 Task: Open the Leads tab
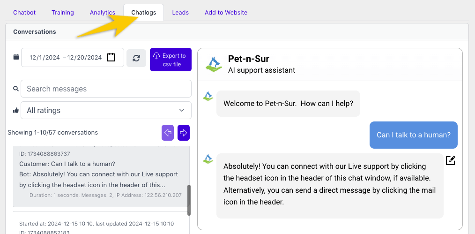coord(180,13)
